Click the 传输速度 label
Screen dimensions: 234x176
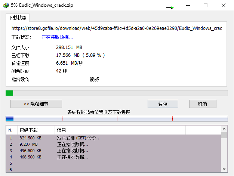click(21, 63)
